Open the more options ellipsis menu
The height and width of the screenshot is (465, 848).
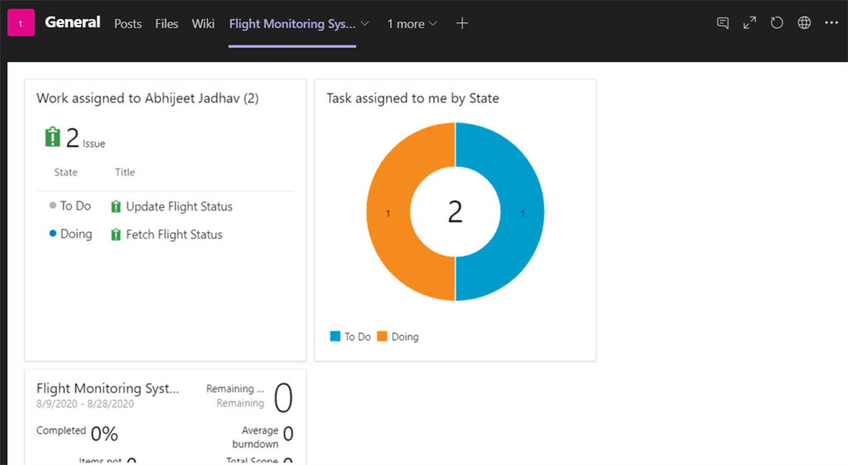point(831,23)
